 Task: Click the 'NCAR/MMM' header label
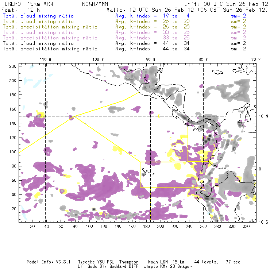click(95, 4)
